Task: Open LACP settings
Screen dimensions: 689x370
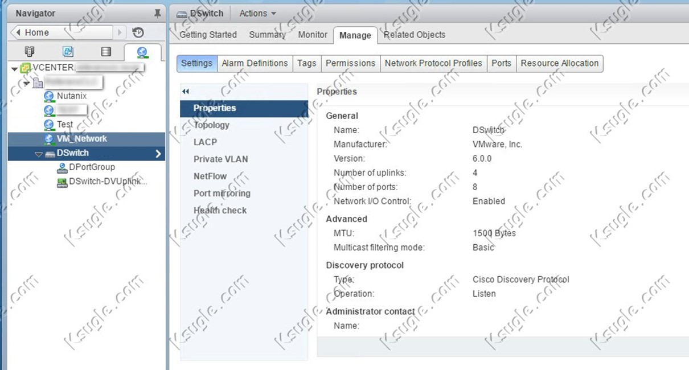Action: pyautogui.click(x=244, y=142)
